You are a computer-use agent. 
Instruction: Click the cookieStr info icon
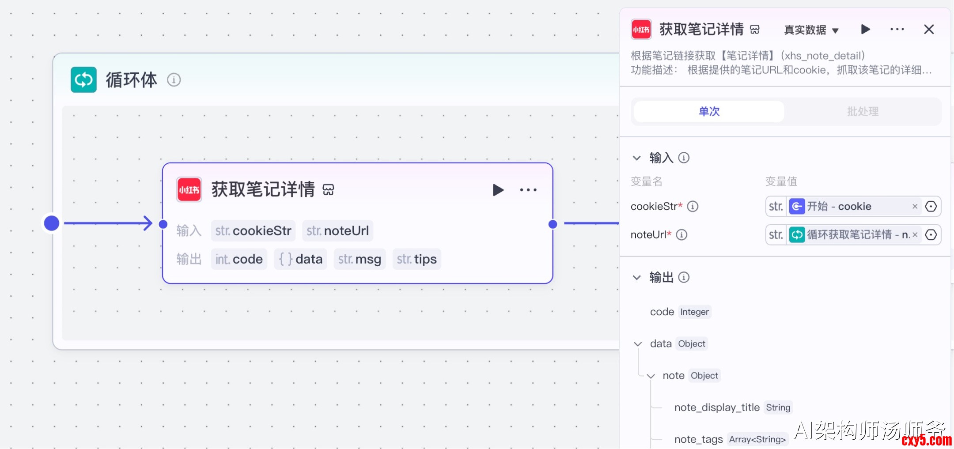[x=693, y=206]
